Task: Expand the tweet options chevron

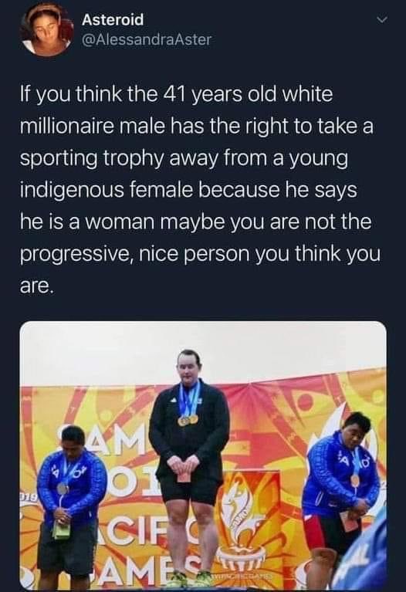Action: click(x=383, y=19)
